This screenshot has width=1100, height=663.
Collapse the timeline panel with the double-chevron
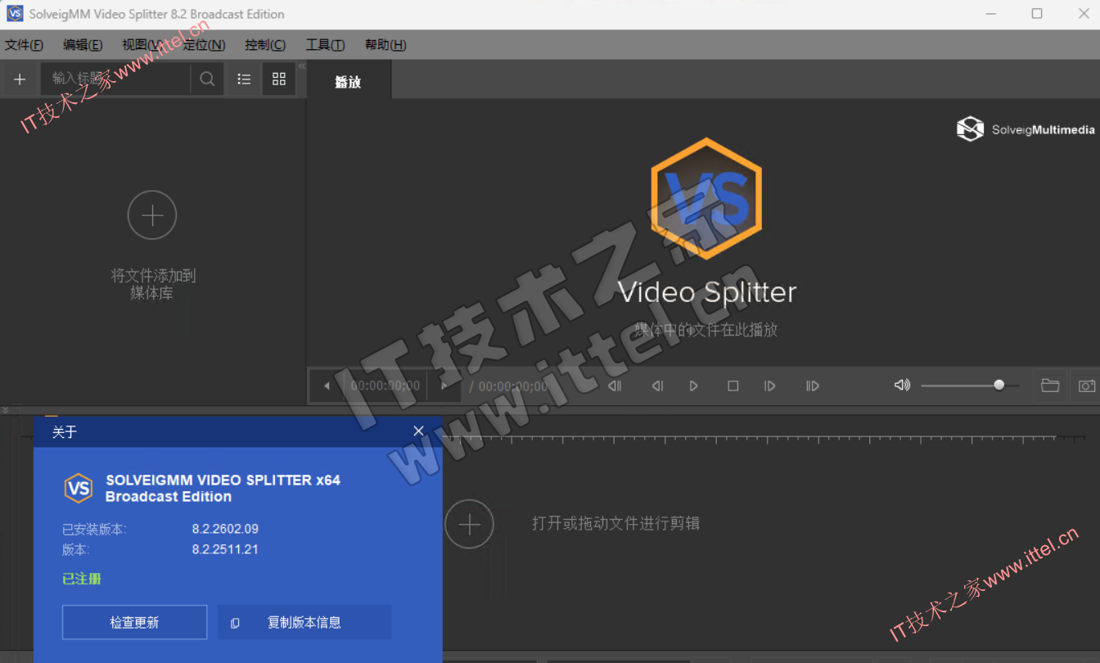(x=6, y=410)
